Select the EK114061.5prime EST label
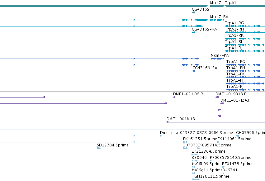Screen dimensions: 265x181 [x=234, y=139]
